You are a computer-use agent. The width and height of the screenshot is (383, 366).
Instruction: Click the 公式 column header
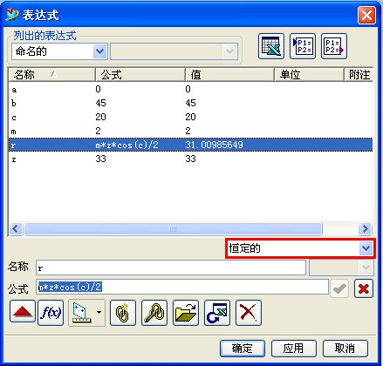click(140, 75)
